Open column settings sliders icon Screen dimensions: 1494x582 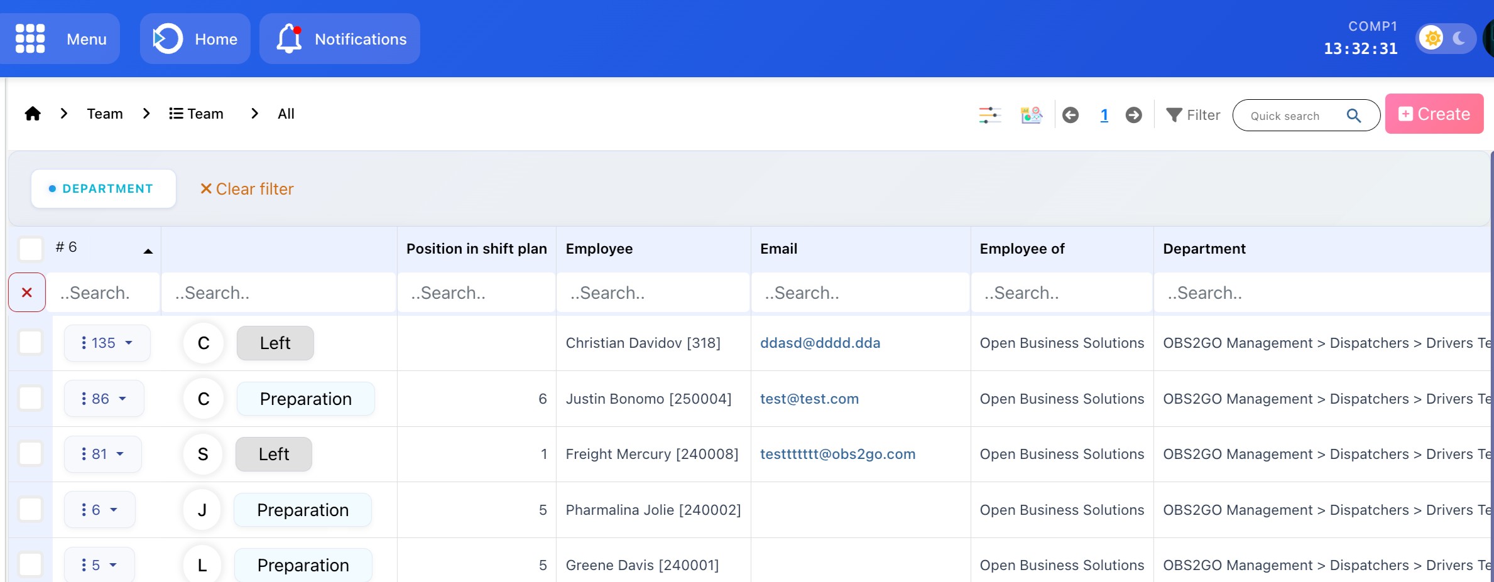point(990,115)
